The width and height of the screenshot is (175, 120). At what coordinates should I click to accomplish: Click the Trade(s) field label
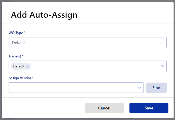[15, 56]
